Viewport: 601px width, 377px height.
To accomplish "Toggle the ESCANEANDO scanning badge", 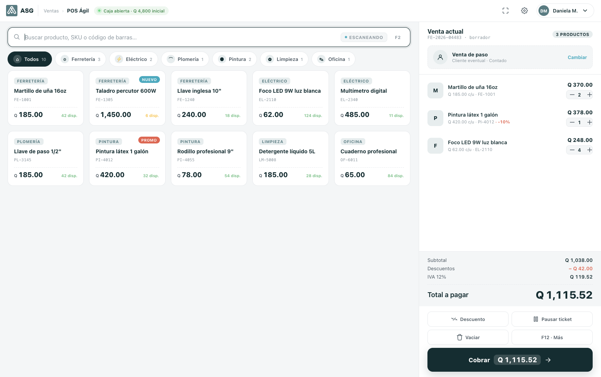I will tap(364, 37).
